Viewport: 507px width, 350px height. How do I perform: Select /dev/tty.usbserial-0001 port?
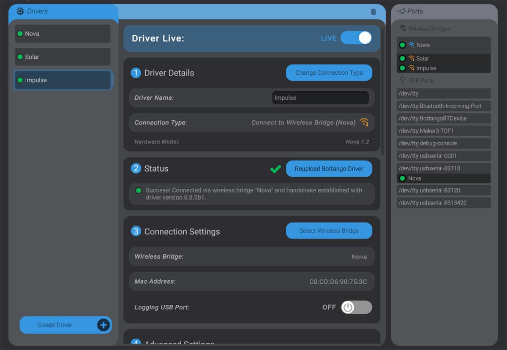444,156
